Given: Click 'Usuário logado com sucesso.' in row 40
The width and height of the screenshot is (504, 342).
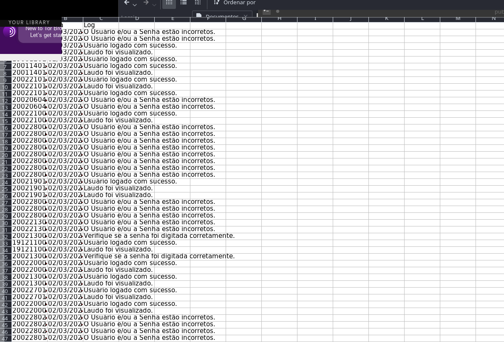Looking at the screenshot, I should (x=130, y=290).
